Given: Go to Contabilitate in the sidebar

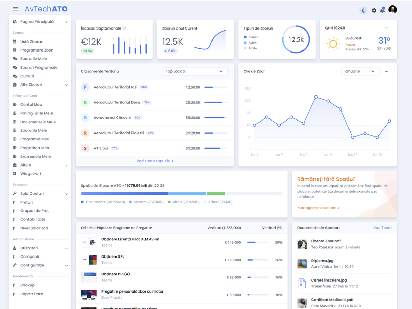Looking at the screenshot, I should click(x=33, y=219).
